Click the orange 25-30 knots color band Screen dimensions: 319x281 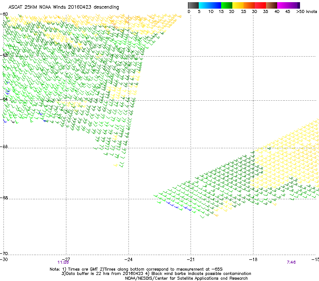click(249, 5)
